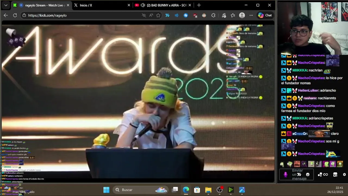Screen dimensions: 348x196
Task: Click the 'nachianmts' chat message
Action: click(327, 98)
